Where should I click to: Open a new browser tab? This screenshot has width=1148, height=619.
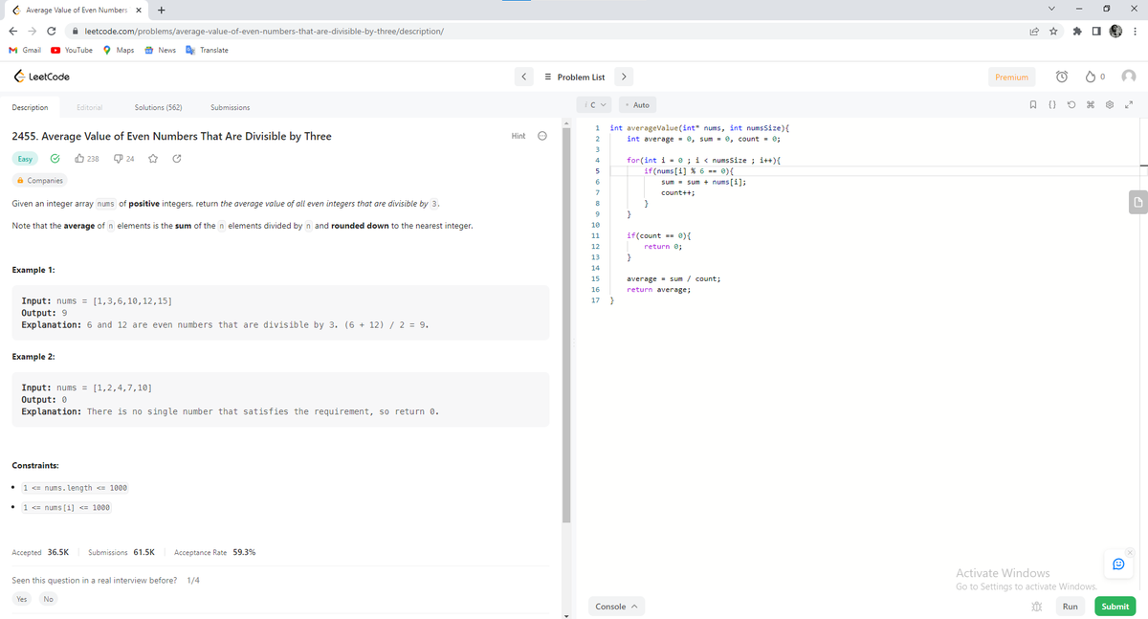tap(161, 10)
